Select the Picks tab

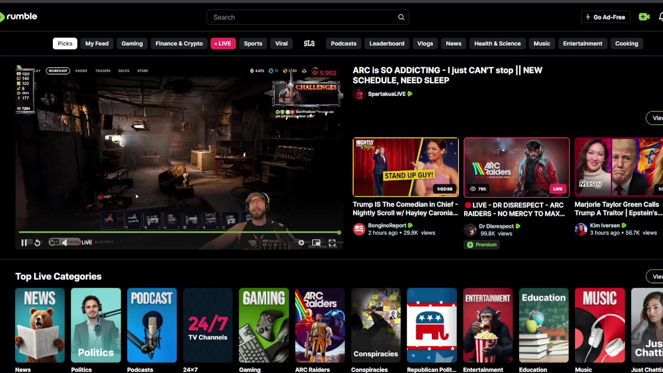[x=65, y=44]
